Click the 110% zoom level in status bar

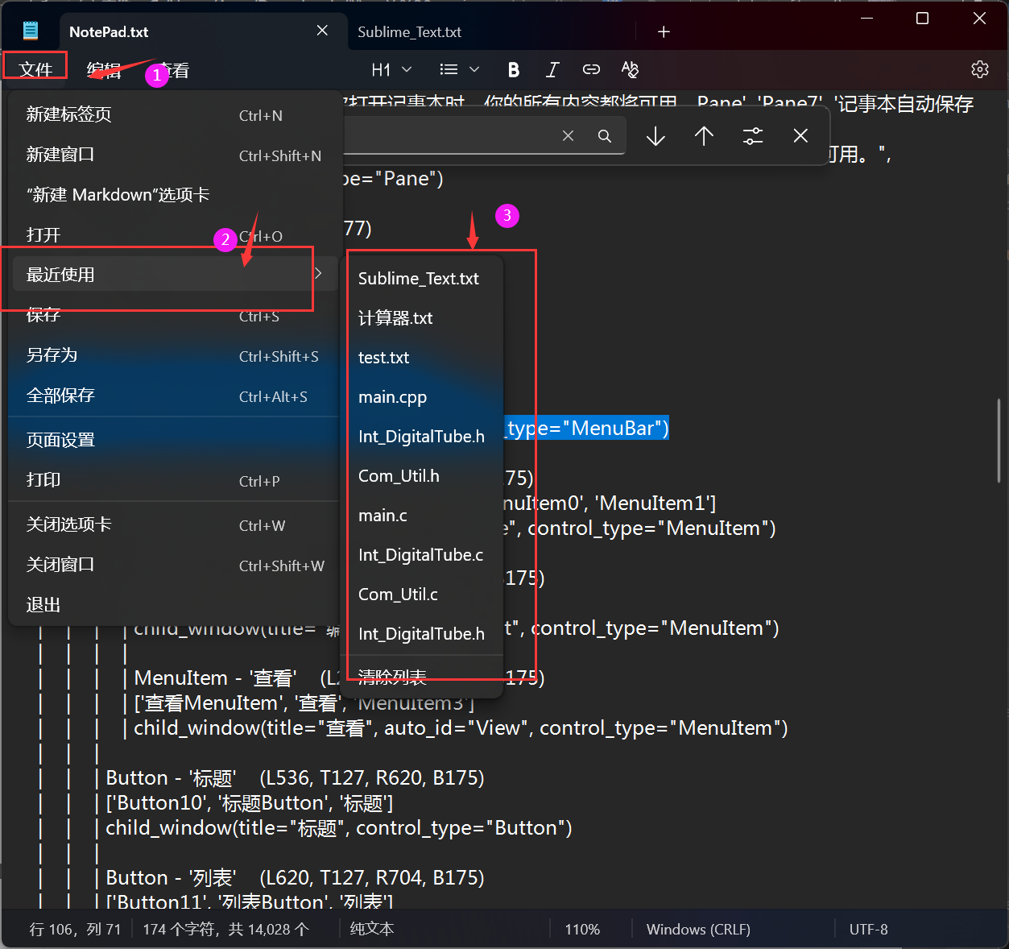pyautogui.click(x=582, y=930)
